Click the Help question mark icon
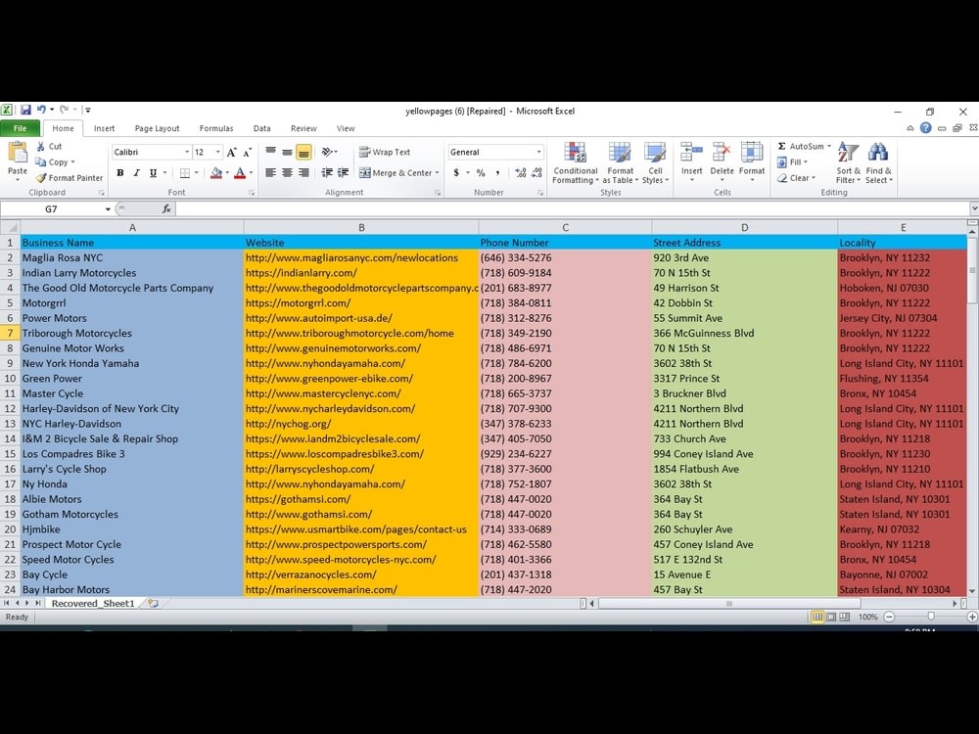979x734 pixels. [926, 128]
